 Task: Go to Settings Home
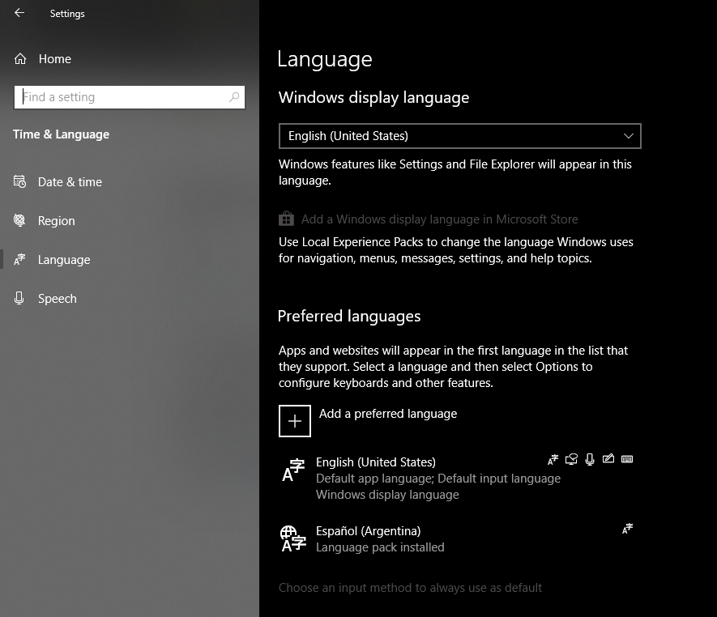click(43, 59)
